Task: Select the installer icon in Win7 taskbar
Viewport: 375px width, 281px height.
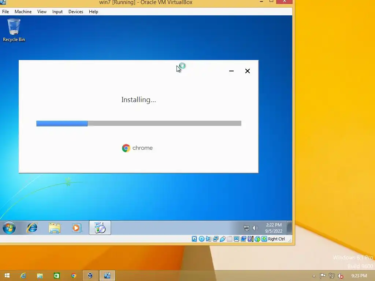Action: pos(100,228)
